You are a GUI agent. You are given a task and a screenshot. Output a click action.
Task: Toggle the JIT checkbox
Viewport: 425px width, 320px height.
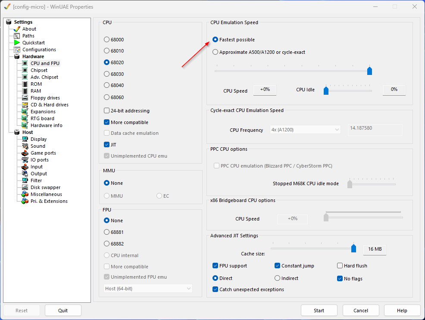[107, 145]
